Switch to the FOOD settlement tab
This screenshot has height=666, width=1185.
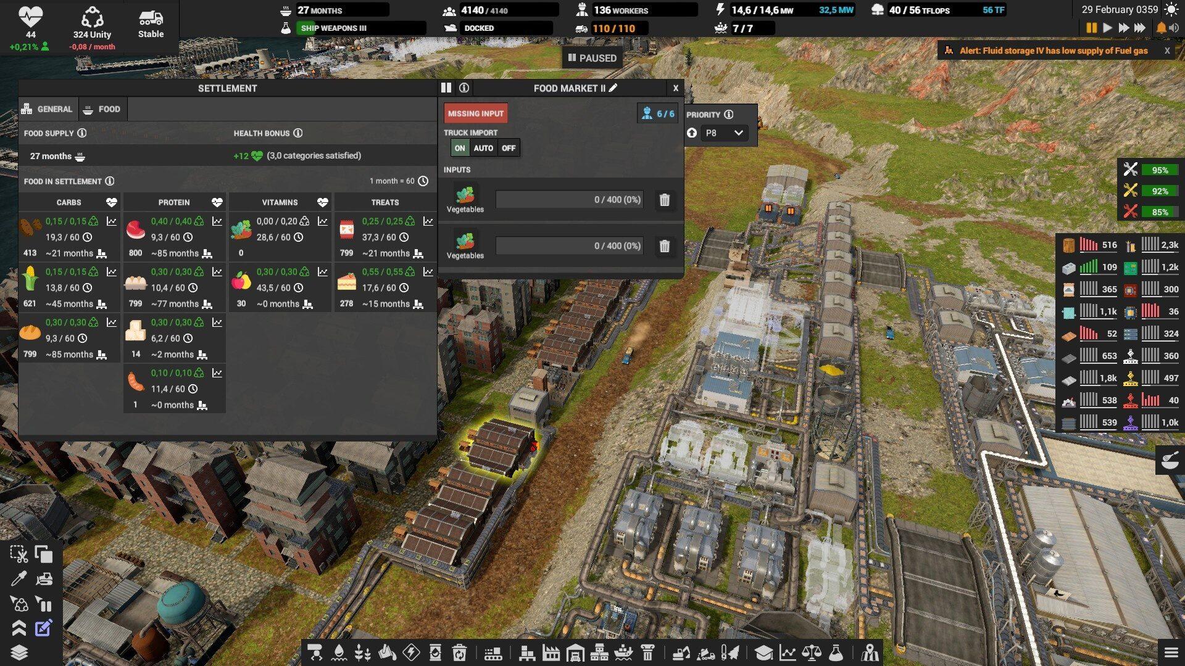tap(102, 109)
